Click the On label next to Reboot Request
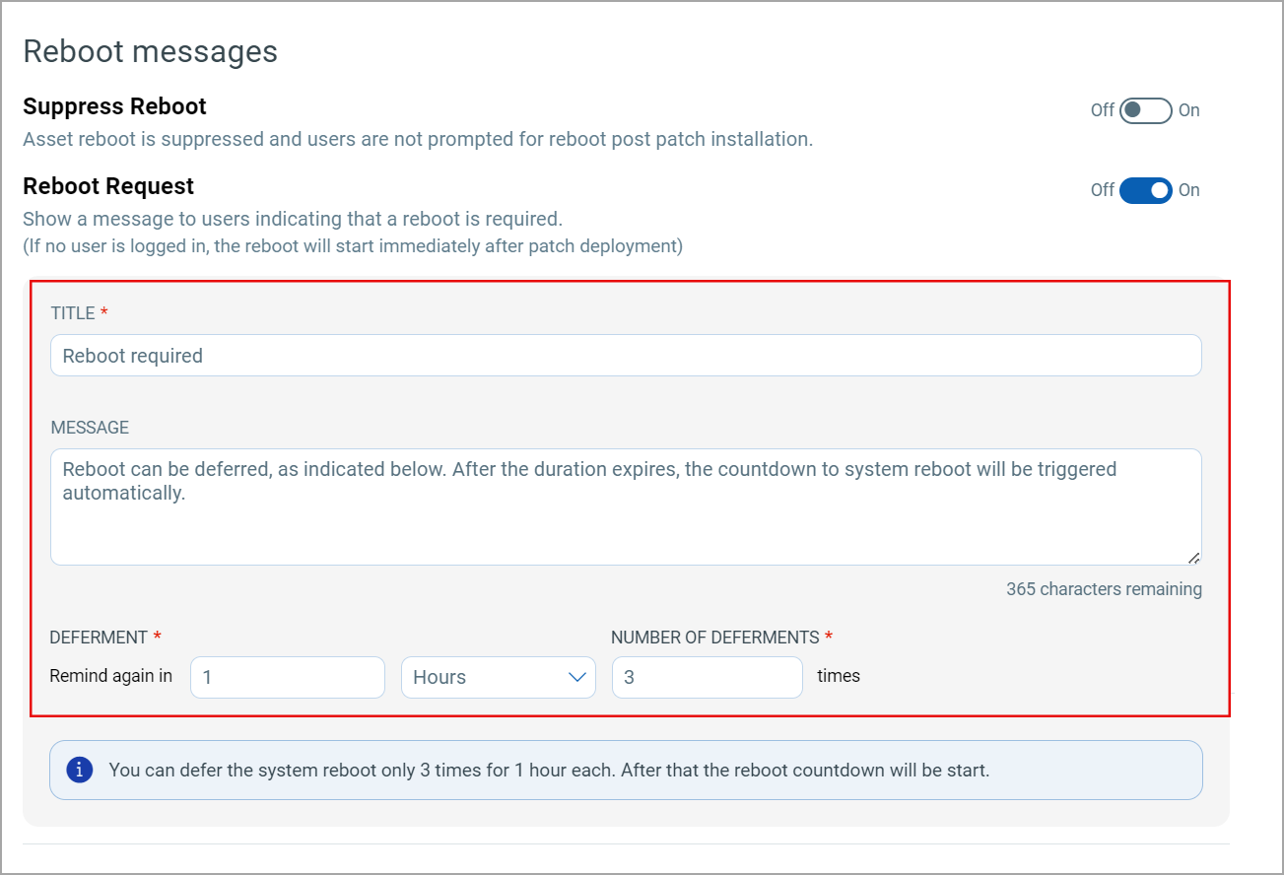The height and width of the screenshot is (875, 1284). 1188,190
